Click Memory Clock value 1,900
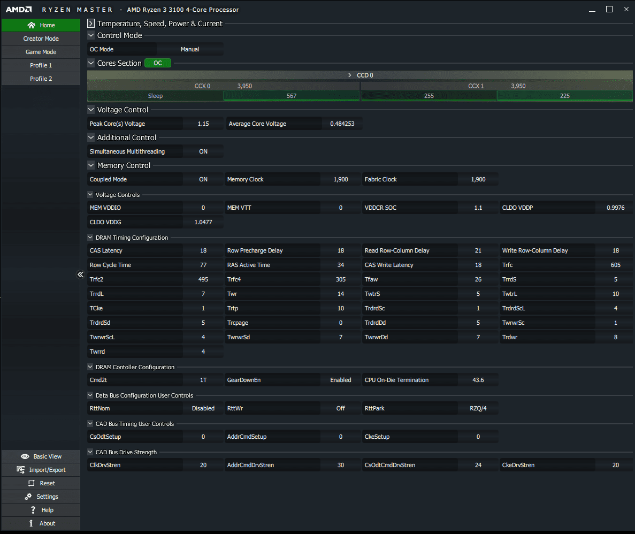Viewport: 635px width, 534px height. 341,179
